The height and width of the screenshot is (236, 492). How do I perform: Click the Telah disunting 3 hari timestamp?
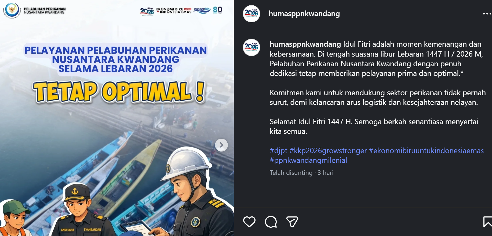point(301,173)
